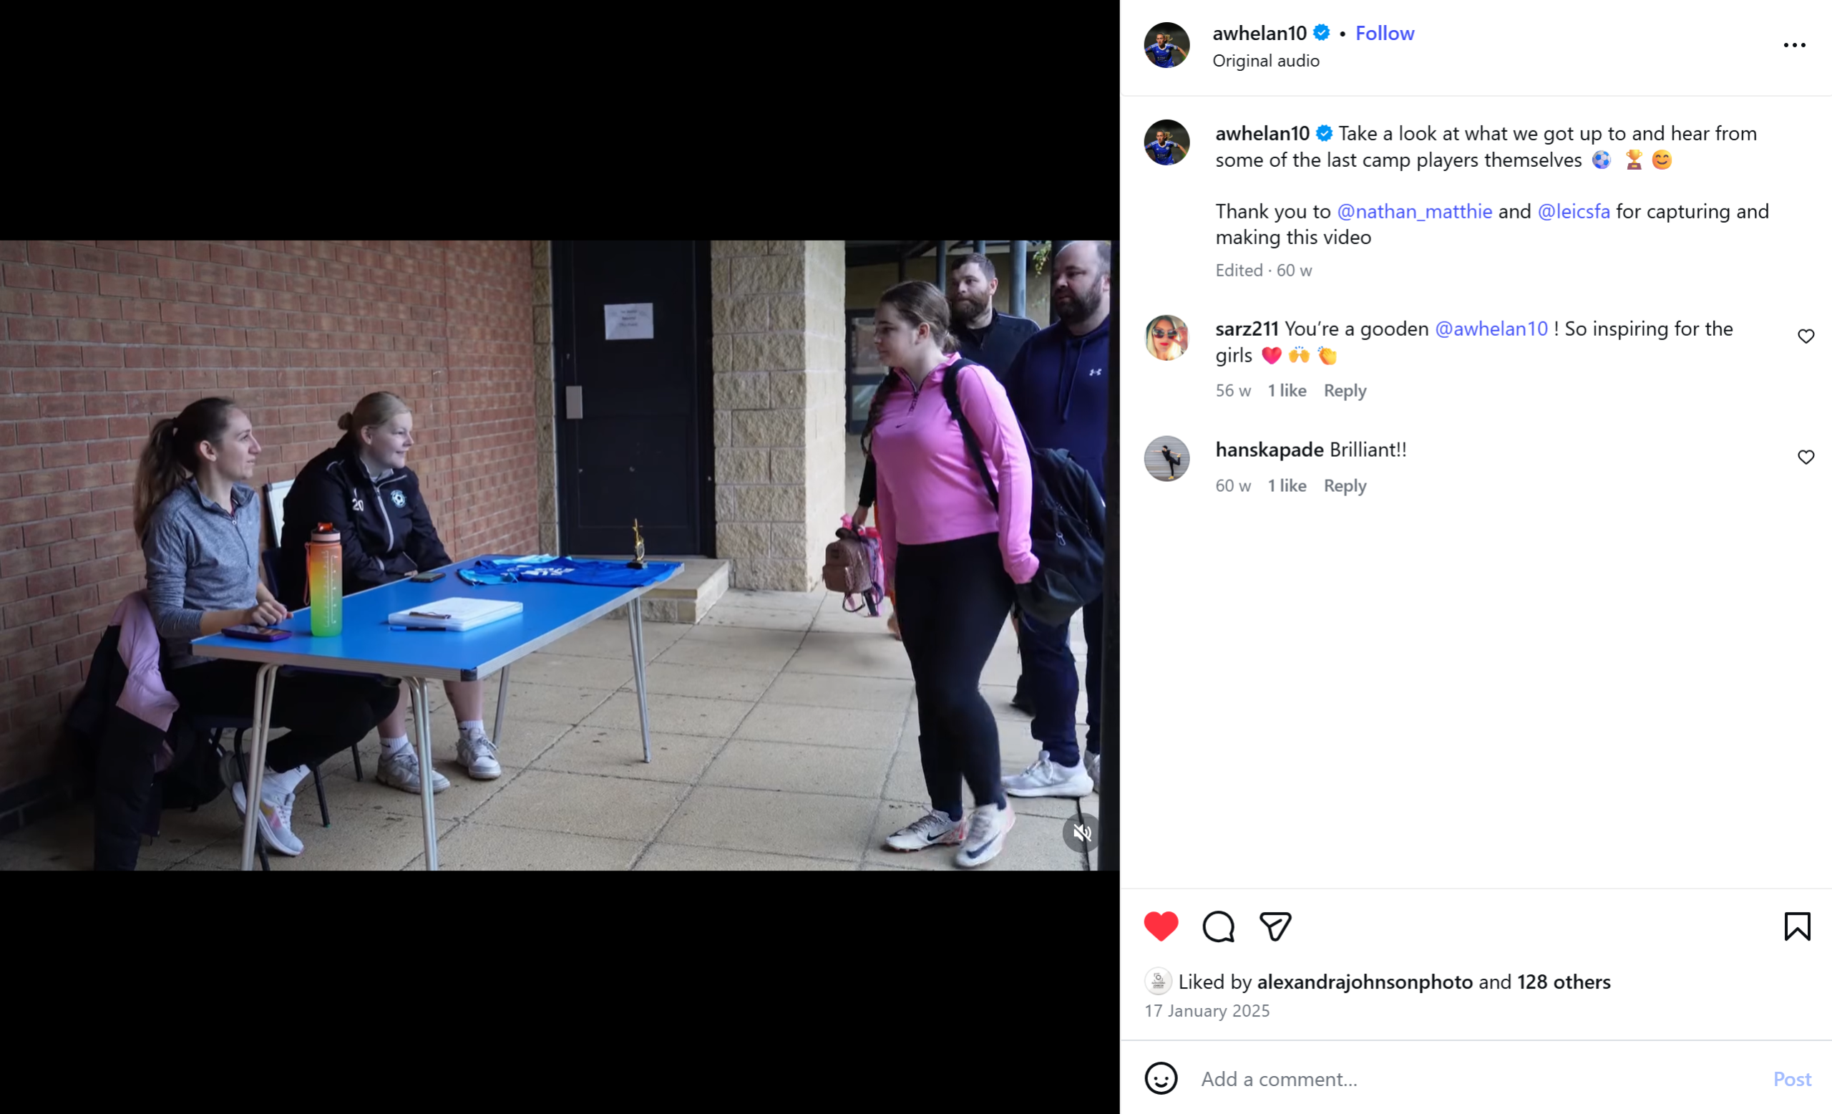Show the list of 128 others who liked

tap(1564, 982)
